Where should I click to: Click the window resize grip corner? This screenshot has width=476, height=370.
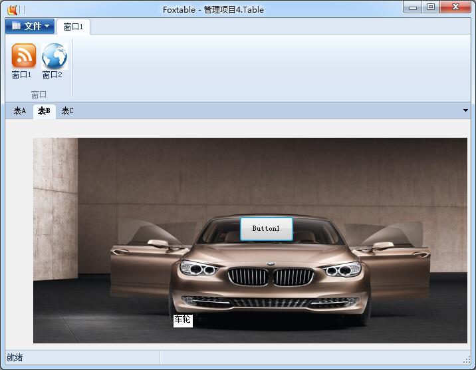(x=467, y=360)
